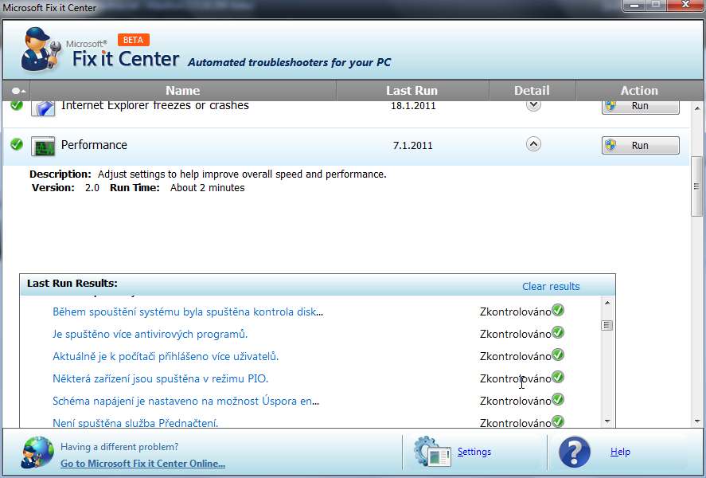Click the Performance troubleshooter icon
The width and height of the screenshot is (706, 478).
click(x=43, y=146)
